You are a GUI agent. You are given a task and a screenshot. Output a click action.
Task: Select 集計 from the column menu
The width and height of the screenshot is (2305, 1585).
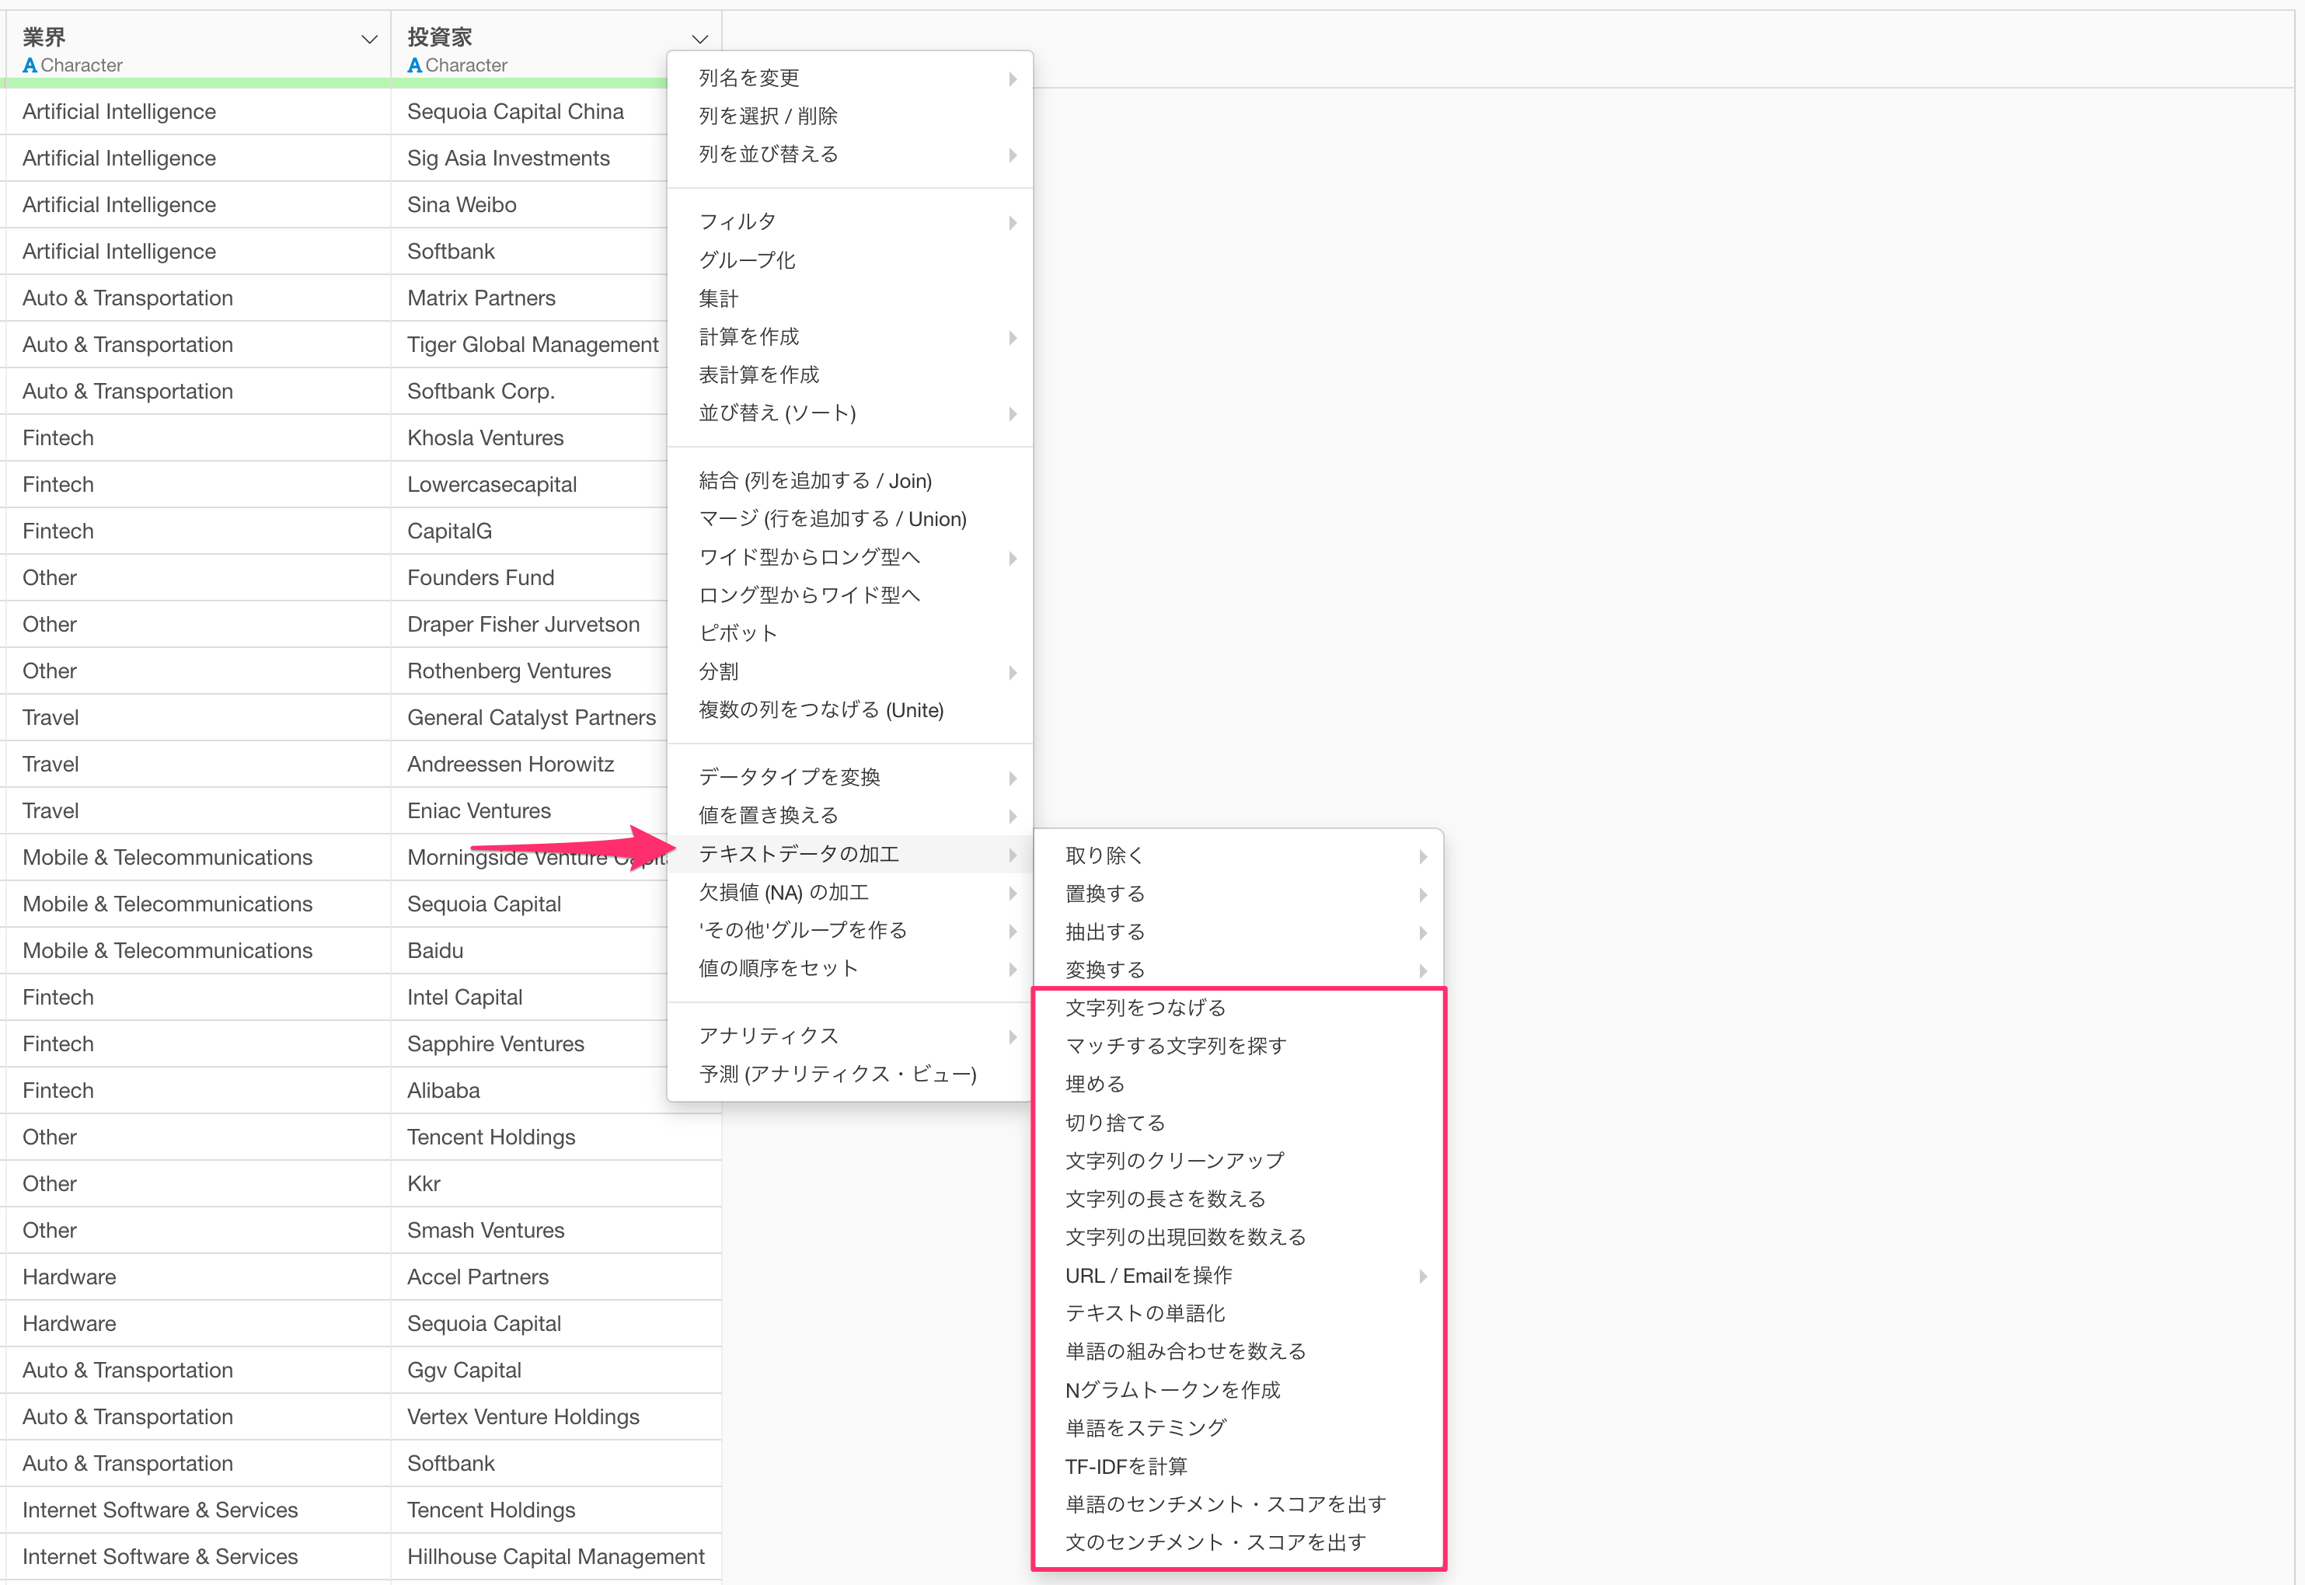point(850,299)
